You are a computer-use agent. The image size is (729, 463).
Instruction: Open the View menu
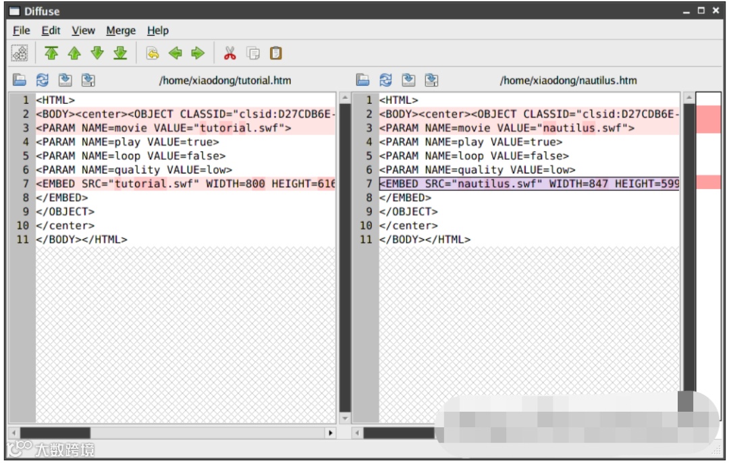click(x=83, y=30)
